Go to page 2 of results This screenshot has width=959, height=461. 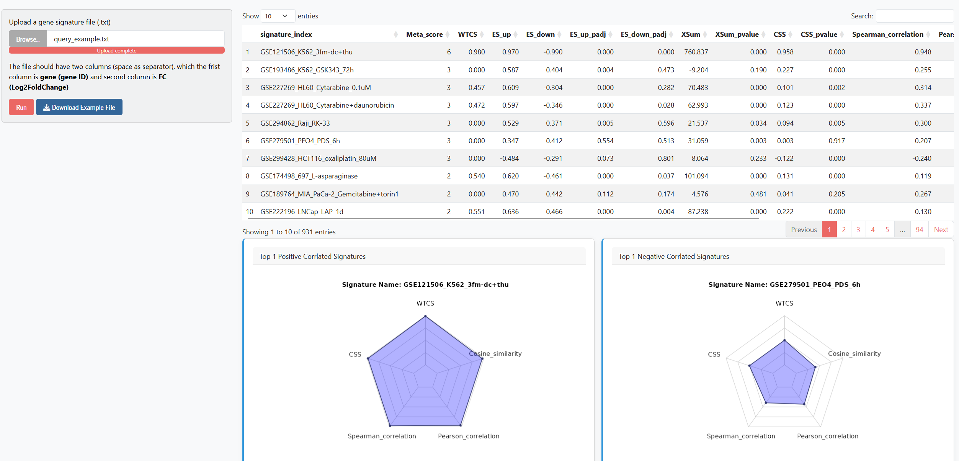click(844, 230)
